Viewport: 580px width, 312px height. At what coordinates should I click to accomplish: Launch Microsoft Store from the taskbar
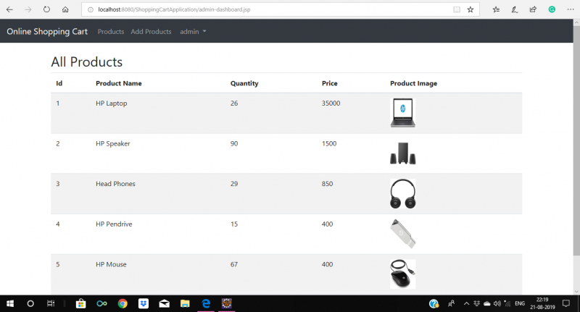click(80, 303)
